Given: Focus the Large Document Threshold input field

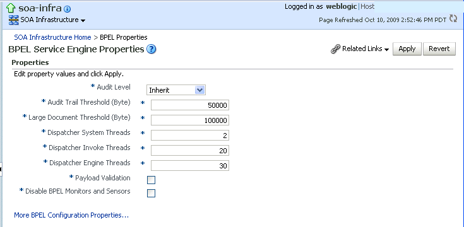Looking at the screenshot, I should coord(189,120).
